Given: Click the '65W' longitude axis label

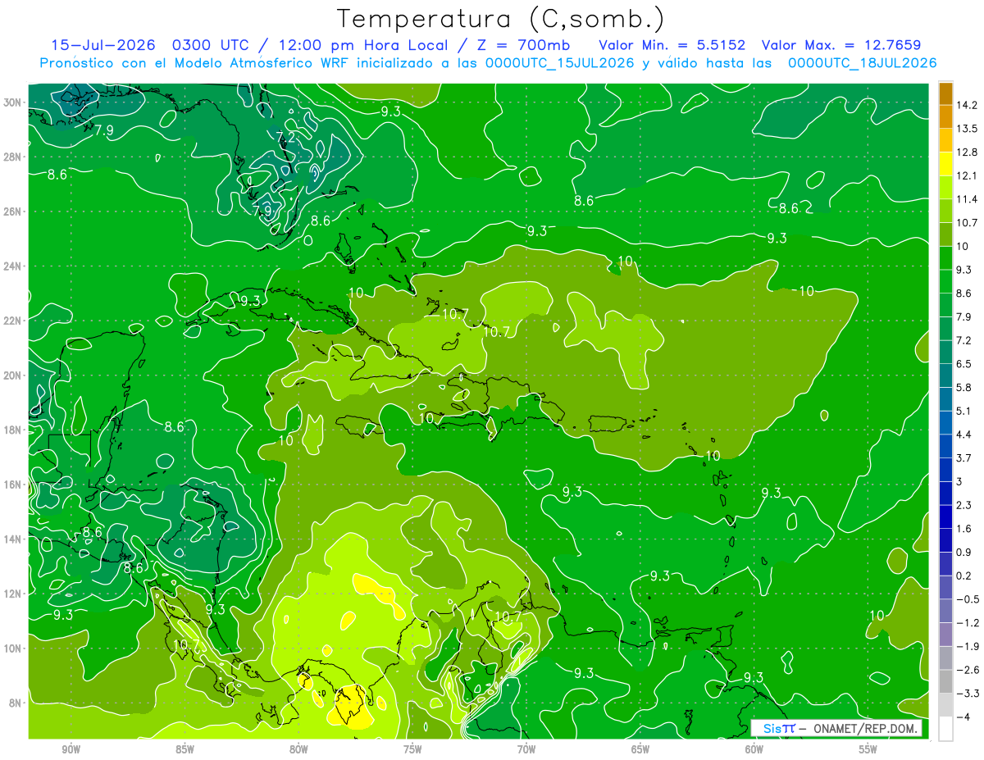Looking at the screenshot, I should [640, 749].
